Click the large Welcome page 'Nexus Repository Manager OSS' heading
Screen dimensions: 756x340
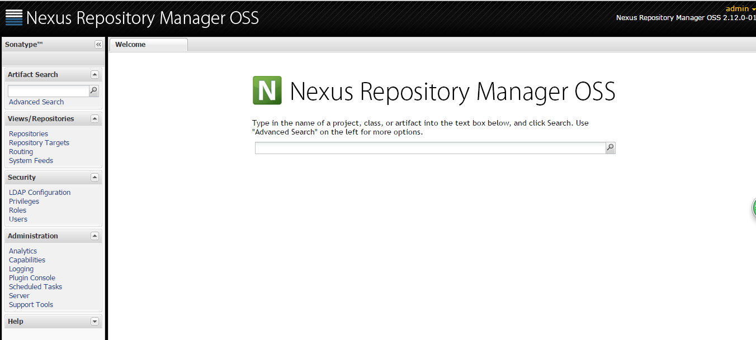452,92
